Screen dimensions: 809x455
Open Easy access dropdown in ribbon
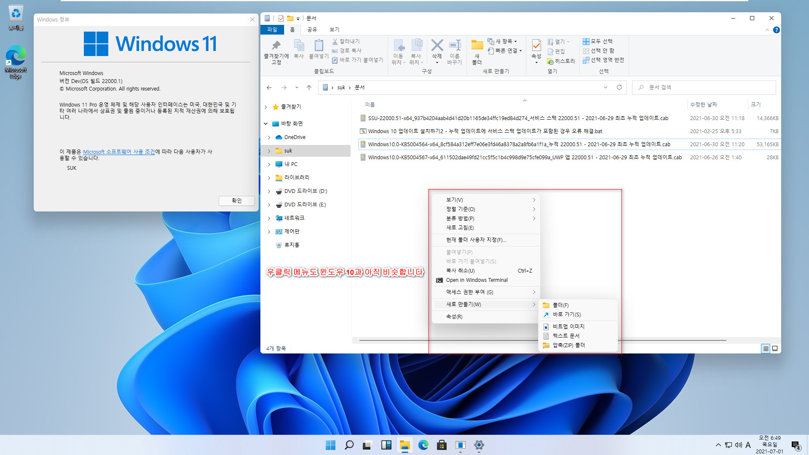click(x=505, y=51)
